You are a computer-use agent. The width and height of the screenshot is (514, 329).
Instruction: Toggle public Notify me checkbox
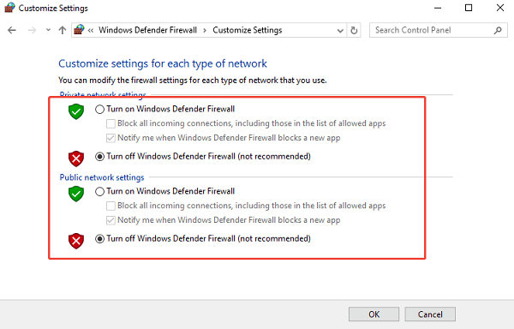coord(111,220)
